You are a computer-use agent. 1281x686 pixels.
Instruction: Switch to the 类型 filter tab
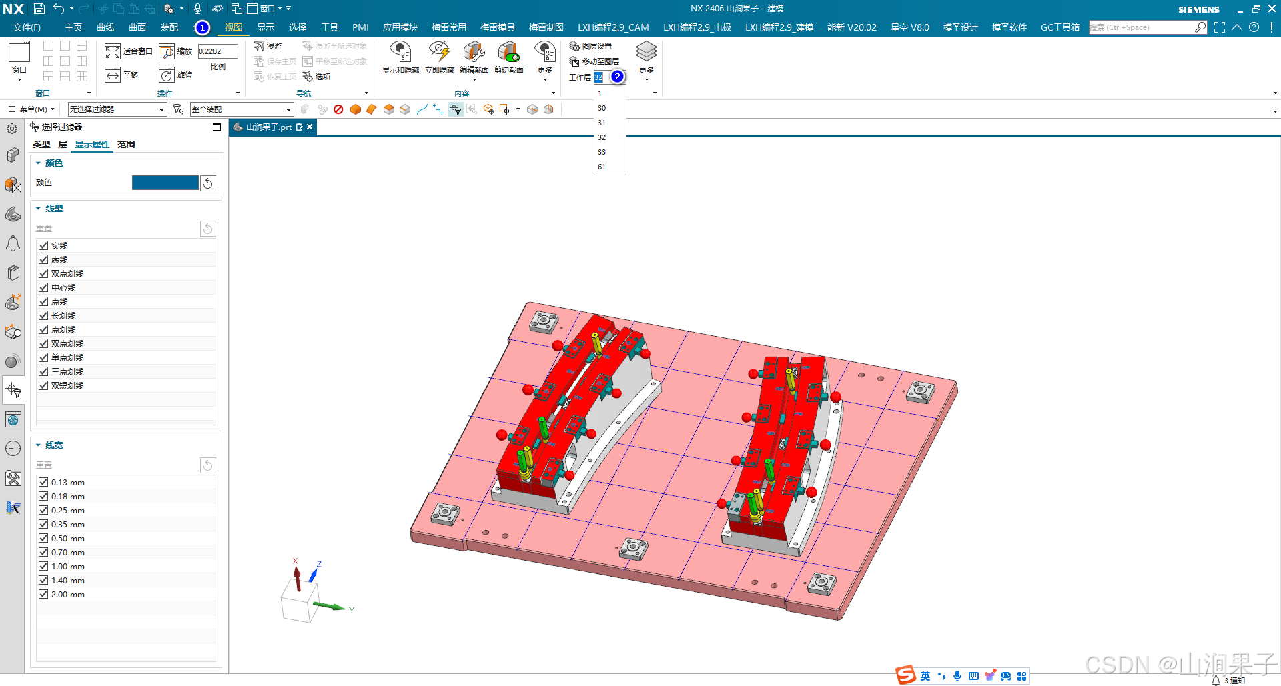point(41,145)
